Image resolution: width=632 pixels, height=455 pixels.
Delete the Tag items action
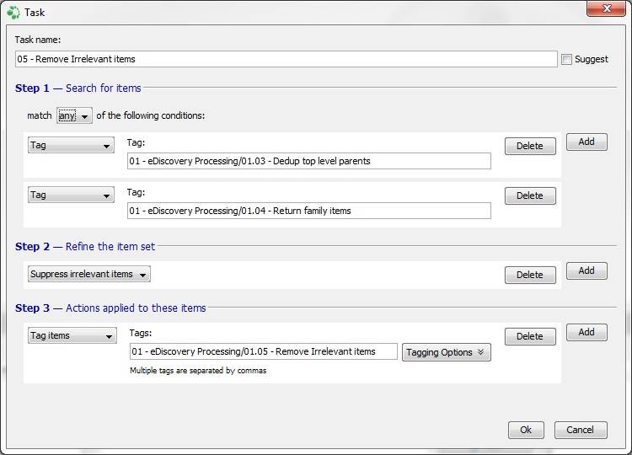click(530, 336)
